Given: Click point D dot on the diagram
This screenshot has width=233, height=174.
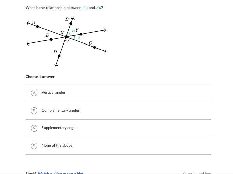Looking at the screenshot, I should 59,56.
